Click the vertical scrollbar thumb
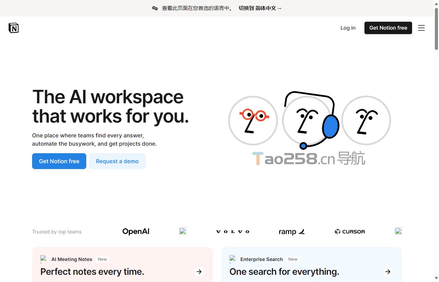The height and width of the screenshot is (282, 439). pos(436,29)
